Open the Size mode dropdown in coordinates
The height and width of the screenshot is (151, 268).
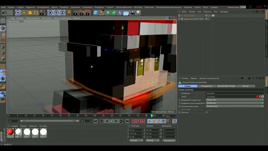152,141
